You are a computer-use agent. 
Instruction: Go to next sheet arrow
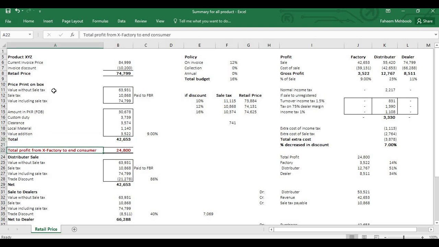coord(17,229)
